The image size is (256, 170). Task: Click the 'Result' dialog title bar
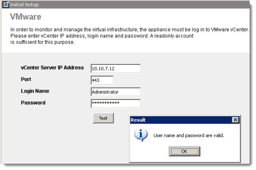click(x=184, y=120)
